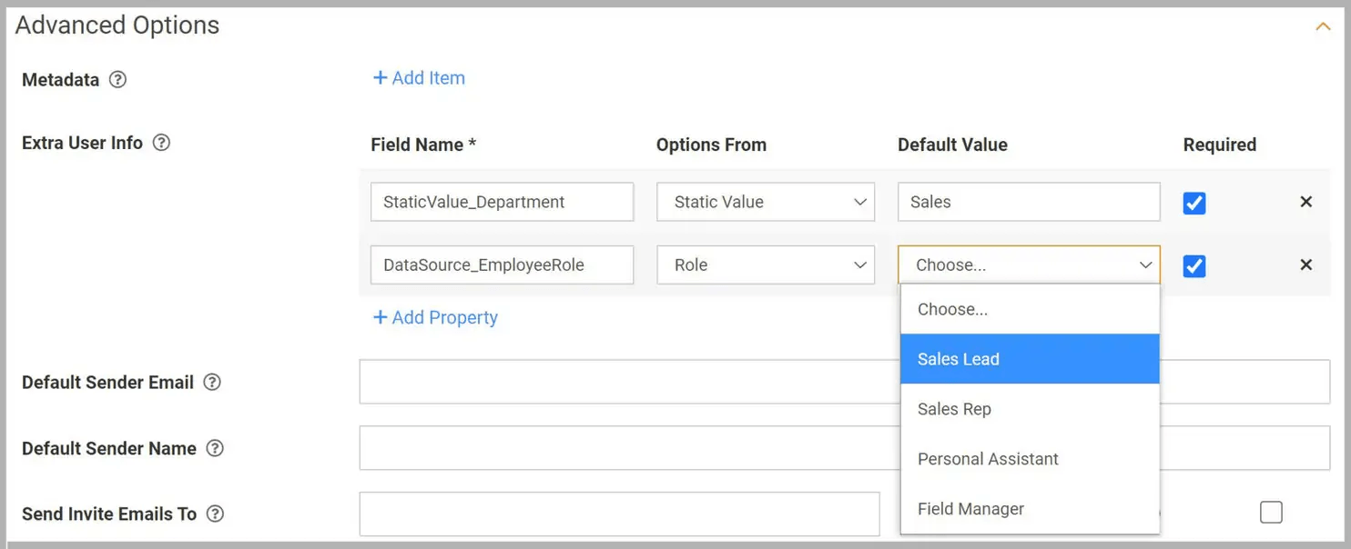
Task: Click the Extra User Info help icon
Action: pyautogui.click(x=161, y=143)
